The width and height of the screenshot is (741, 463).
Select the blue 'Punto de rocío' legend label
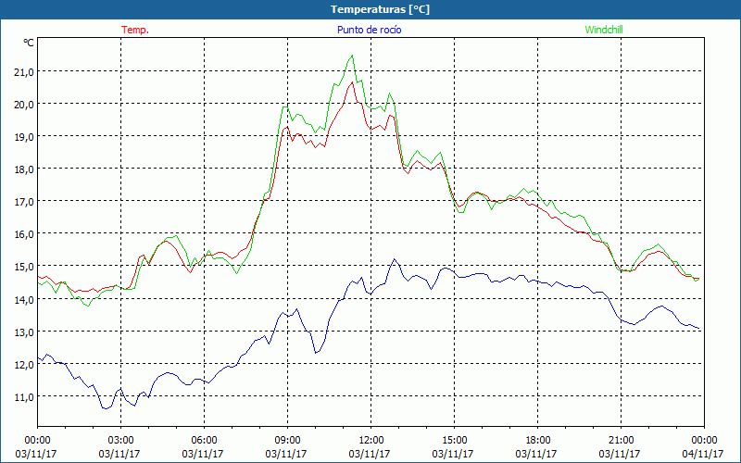(369, 30)
